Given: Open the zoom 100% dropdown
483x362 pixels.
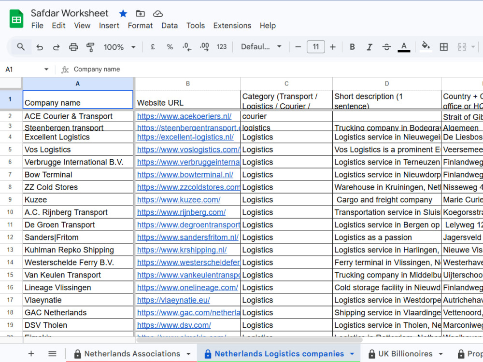Looking at the screenshot, I should point(120,47).
